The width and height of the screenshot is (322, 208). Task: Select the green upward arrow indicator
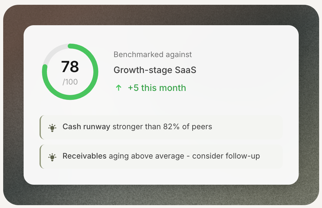tap(118, 88)
